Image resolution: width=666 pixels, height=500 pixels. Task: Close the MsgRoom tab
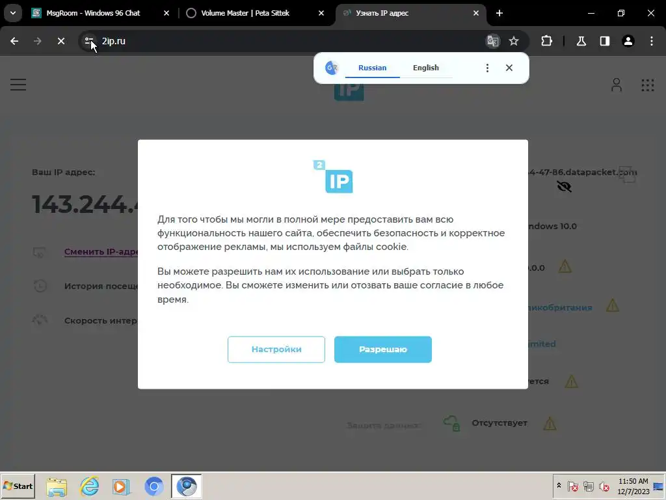click(x=166, y=13)
